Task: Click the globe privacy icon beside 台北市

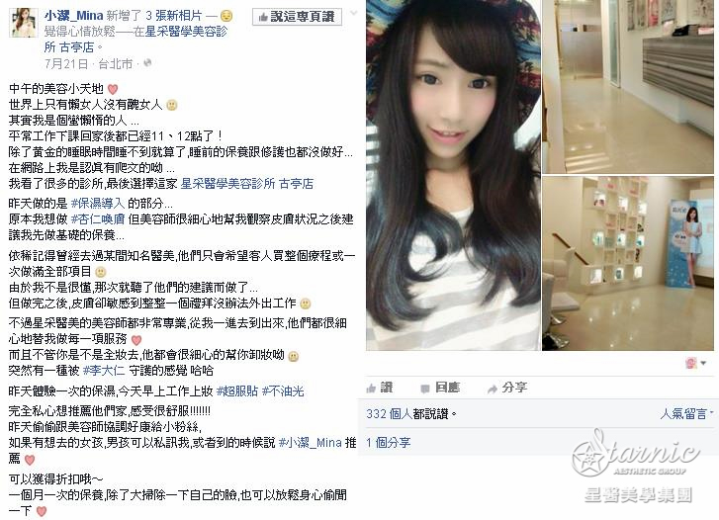Action: point(147,63)
